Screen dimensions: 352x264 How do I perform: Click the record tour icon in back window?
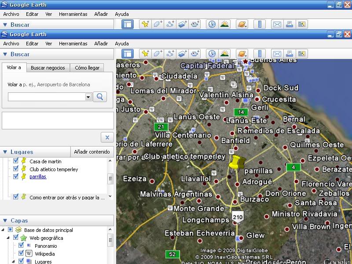(x=194, y=24)
